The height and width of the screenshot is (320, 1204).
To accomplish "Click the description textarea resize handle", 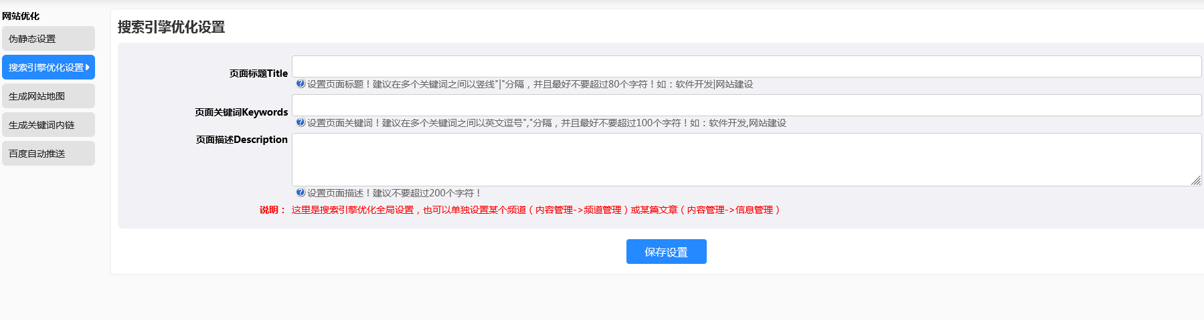I will [1195, 180].
